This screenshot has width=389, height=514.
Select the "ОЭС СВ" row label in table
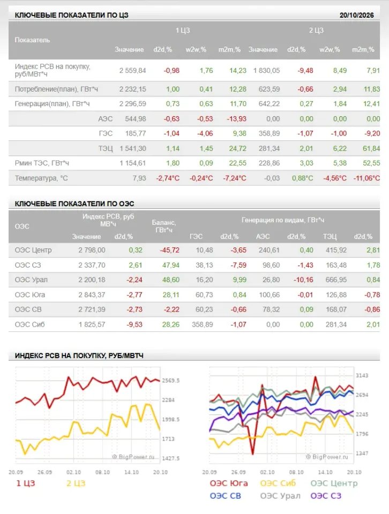pos(28,309)
